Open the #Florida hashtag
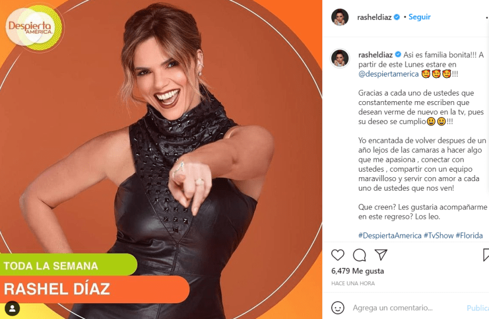Image resolution: width=489 pixels, height=319 pixels. click(469, 236)
